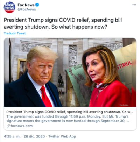The image size is (140, 142).
Task: Click the tweet text about COVID relief
Action: (63, 23)
